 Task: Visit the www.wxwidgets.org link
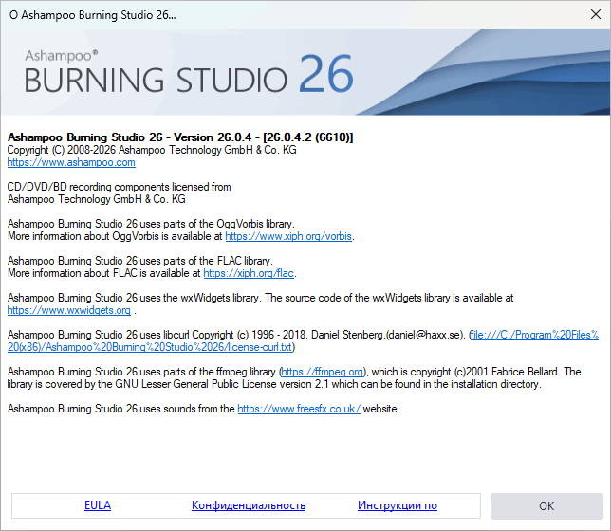pos(69,310)
